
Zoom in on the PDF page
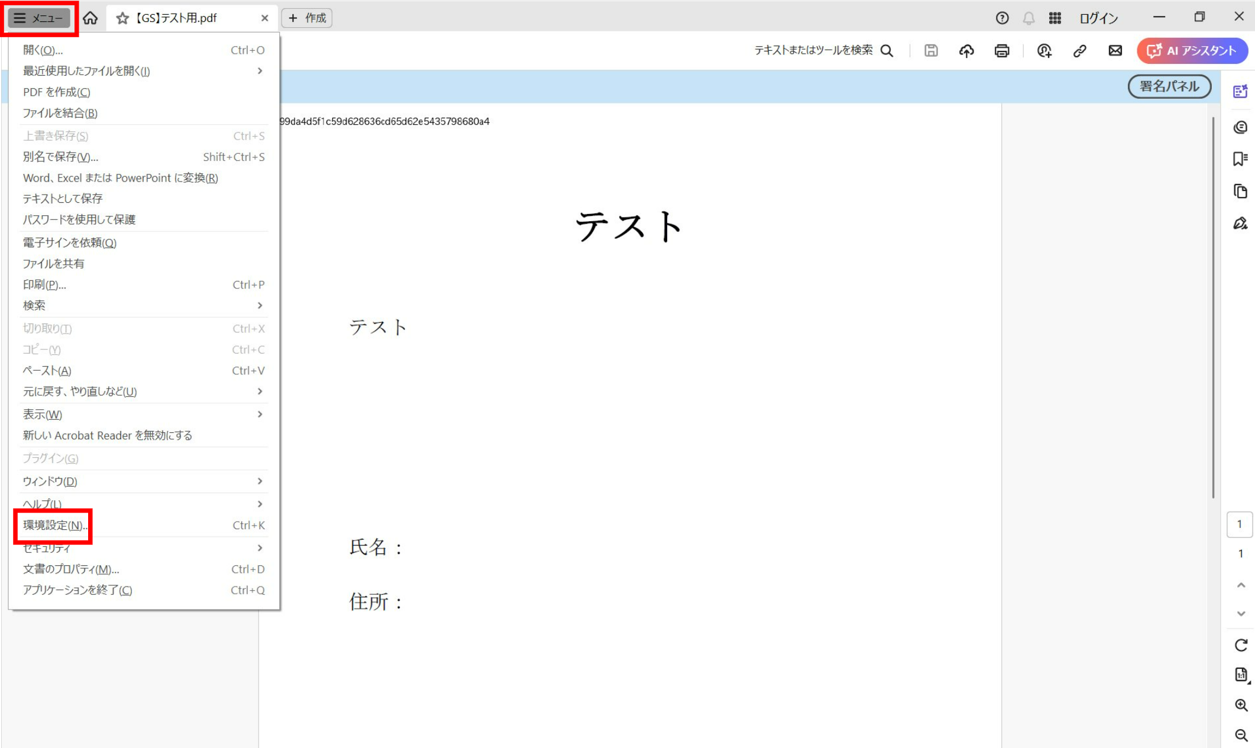(1240, 705)
